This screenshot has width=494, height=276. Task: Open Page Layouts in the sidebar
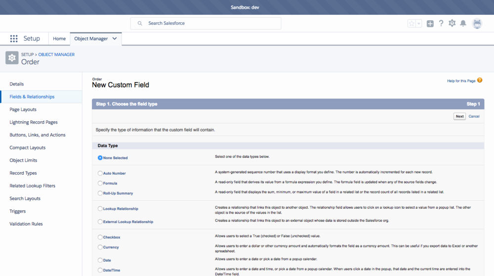(23, 109)
